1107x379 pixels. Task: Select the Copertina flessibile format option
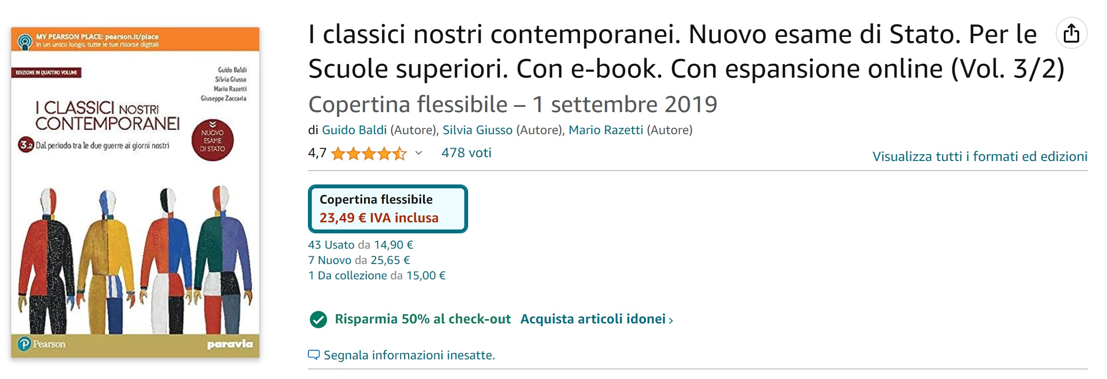pyautogui.click(x=388, y=209)
